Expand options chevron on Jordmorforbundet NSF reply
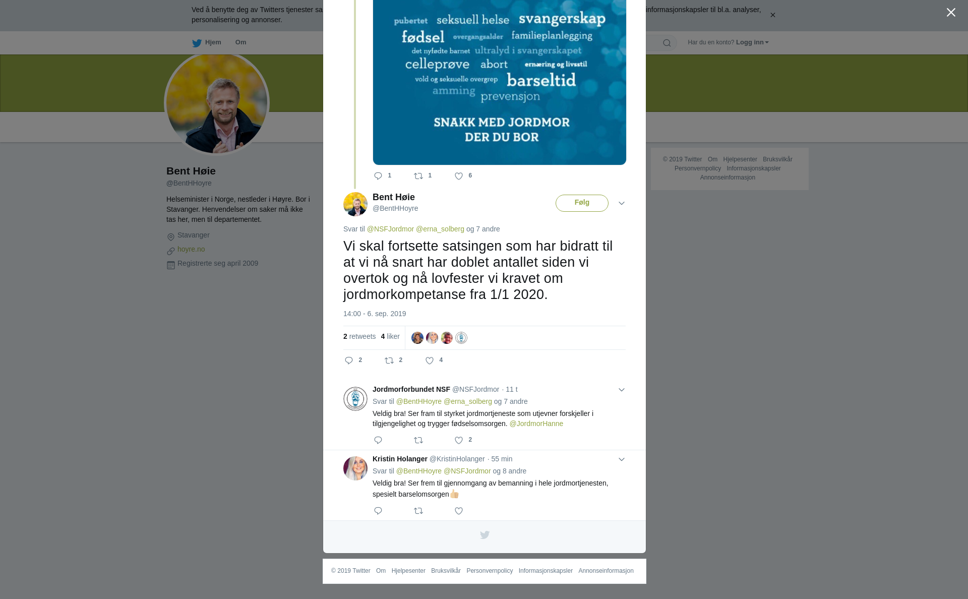The height and width of the screenshot is (599, 968). point(622,390)
